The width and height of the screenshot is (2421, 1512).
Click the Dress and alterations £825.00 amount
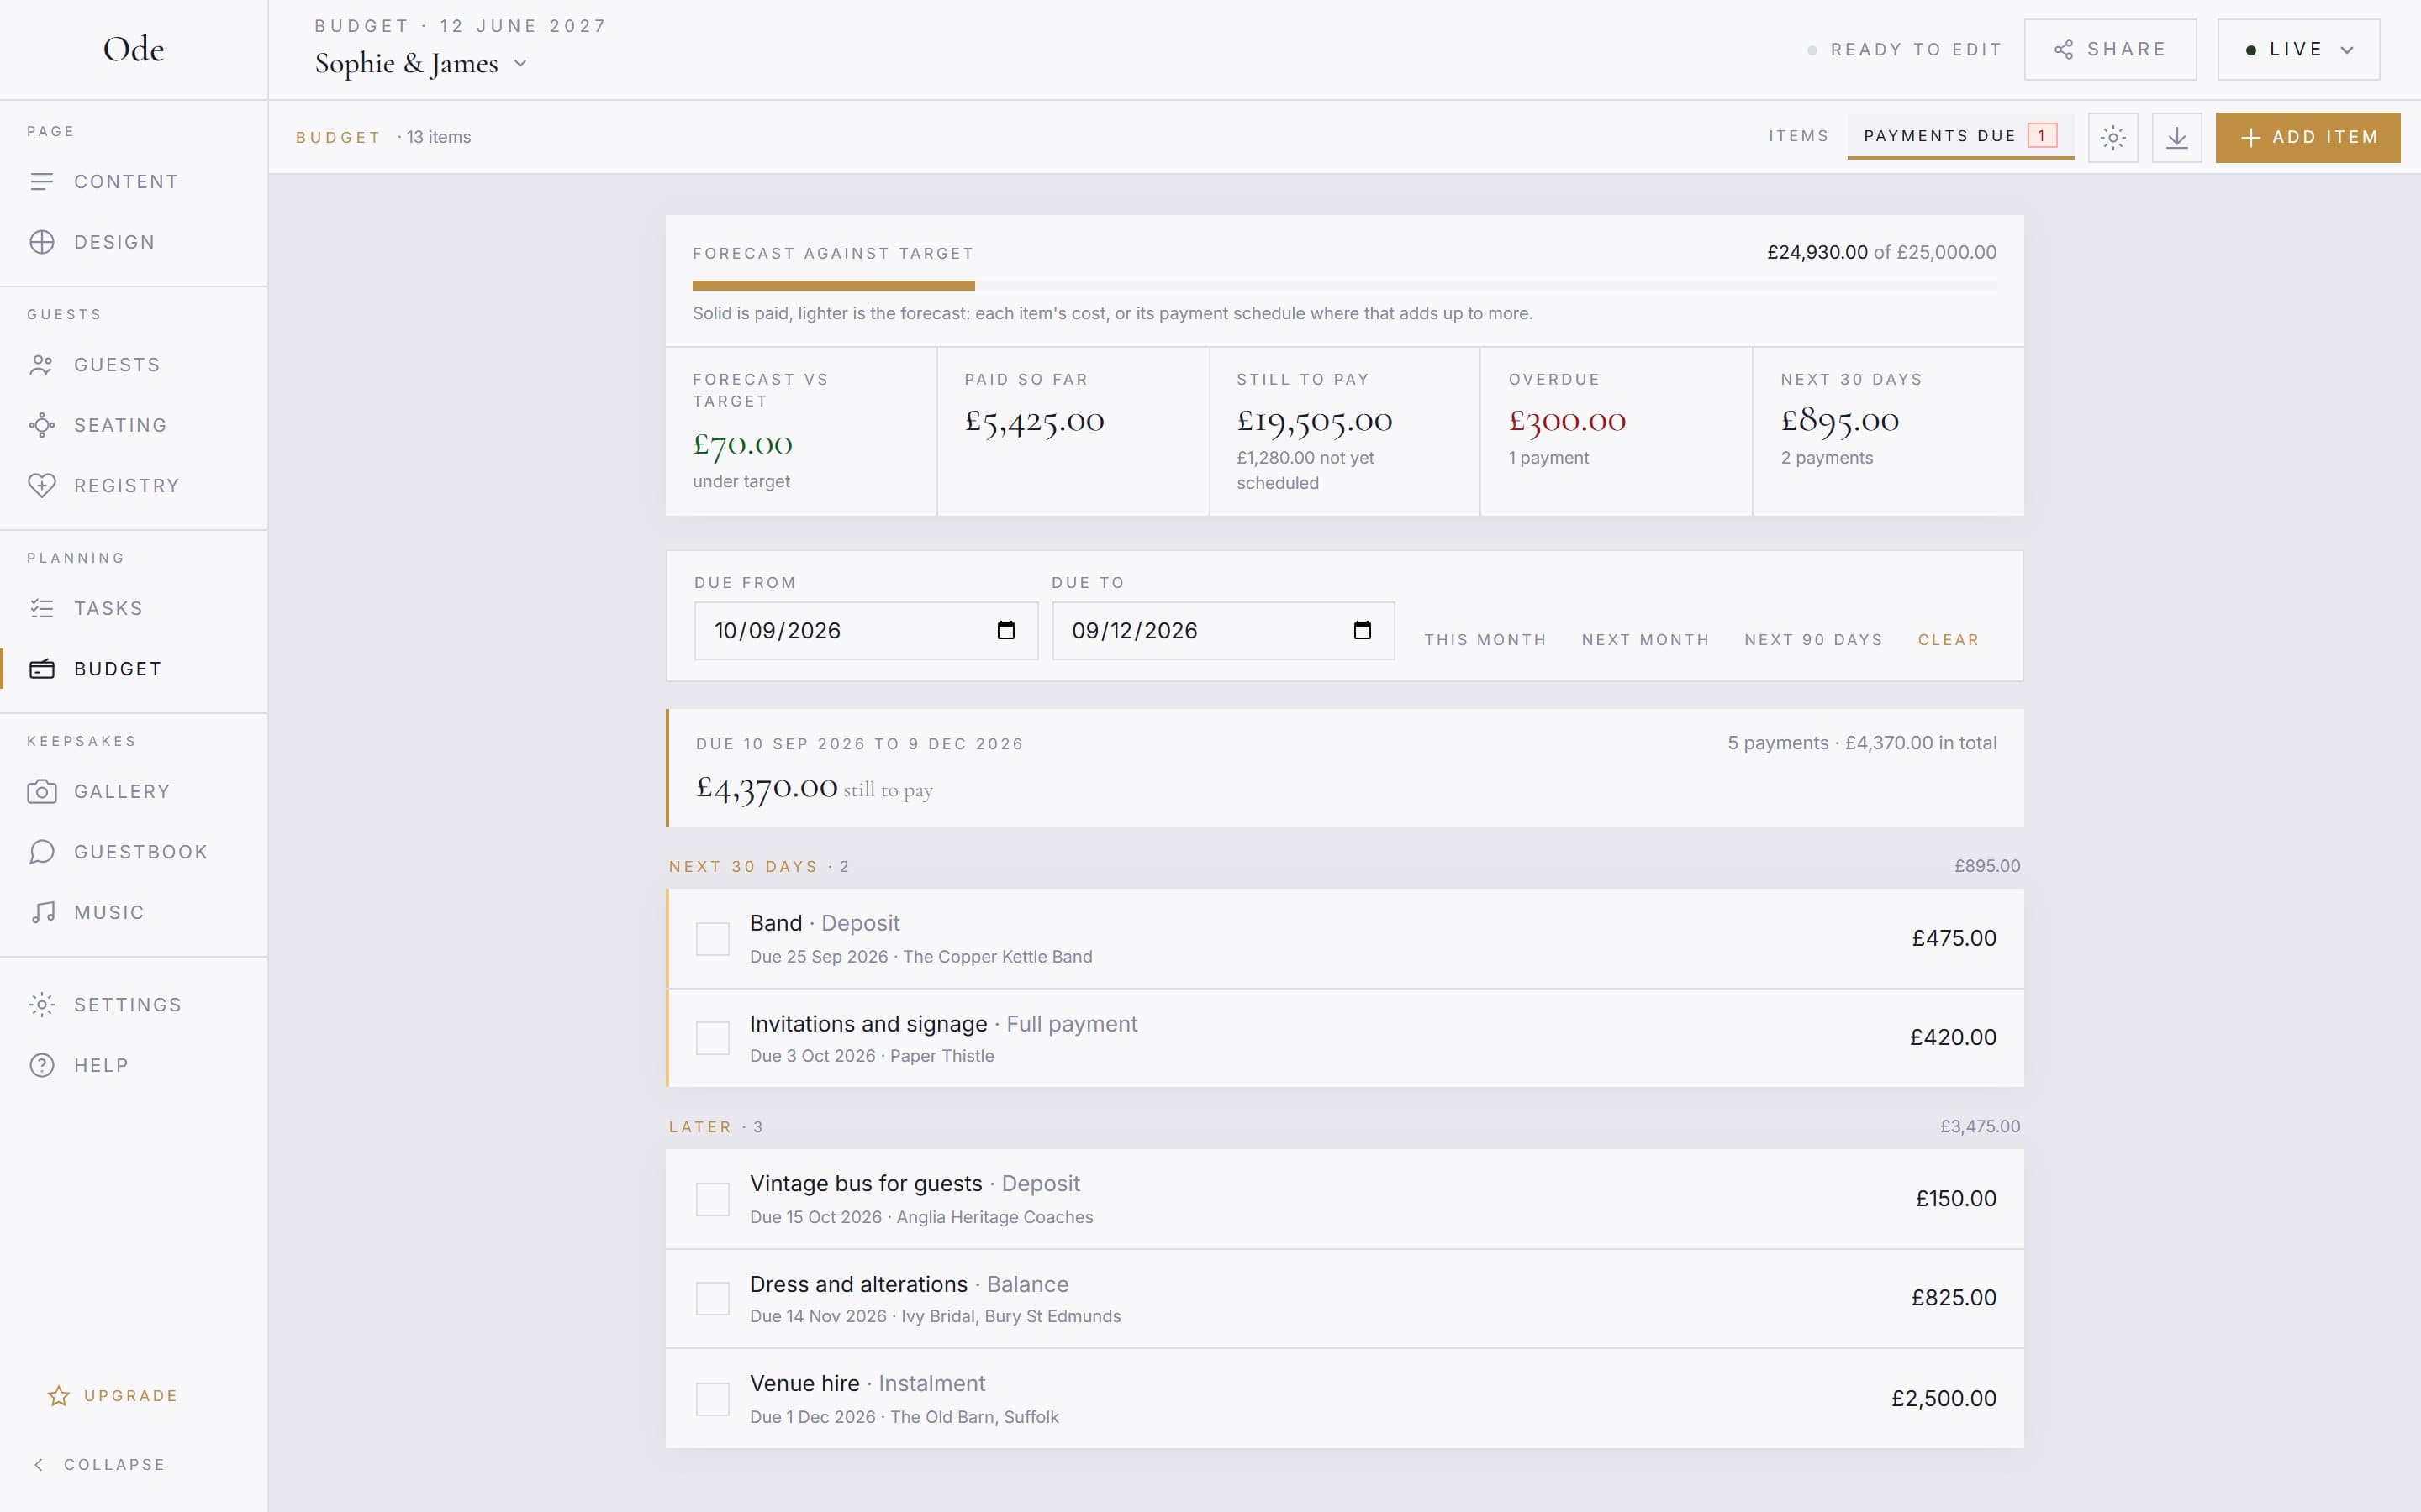(1954, 1298)
